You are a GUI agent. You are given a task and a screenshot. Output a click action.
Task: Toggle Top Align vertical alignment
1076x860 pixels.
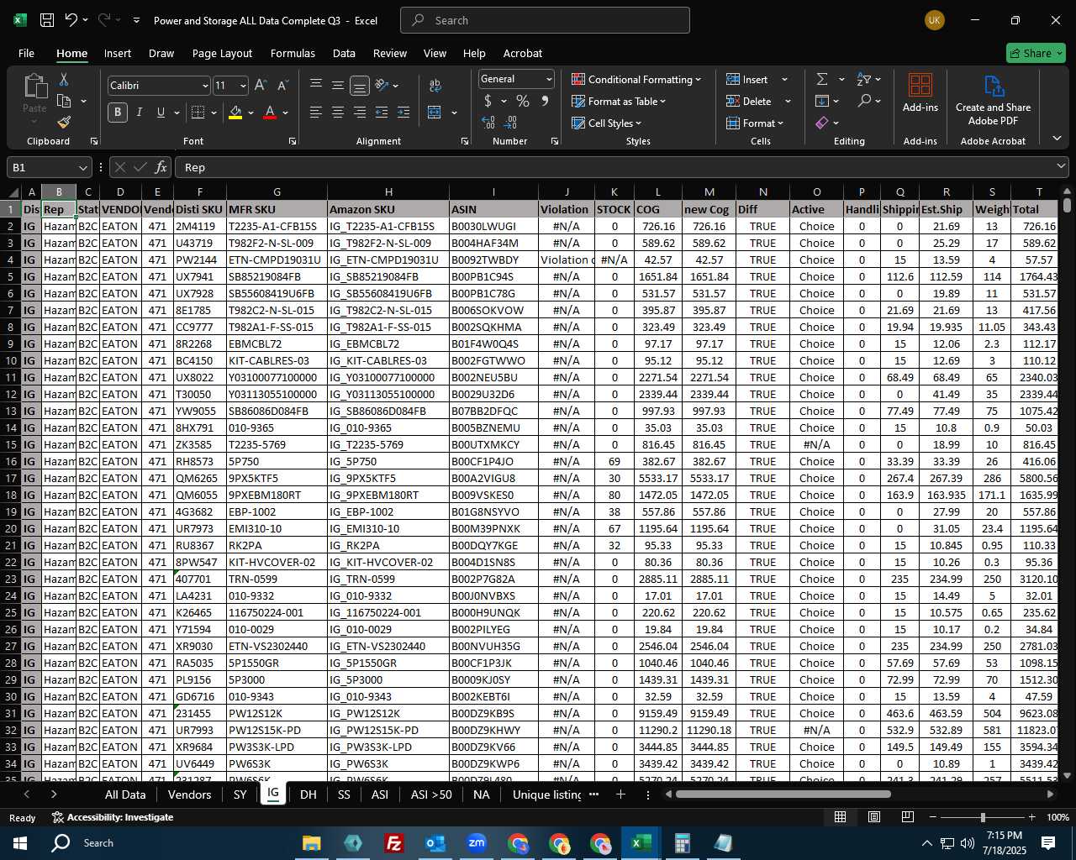(x=316, y=86)
